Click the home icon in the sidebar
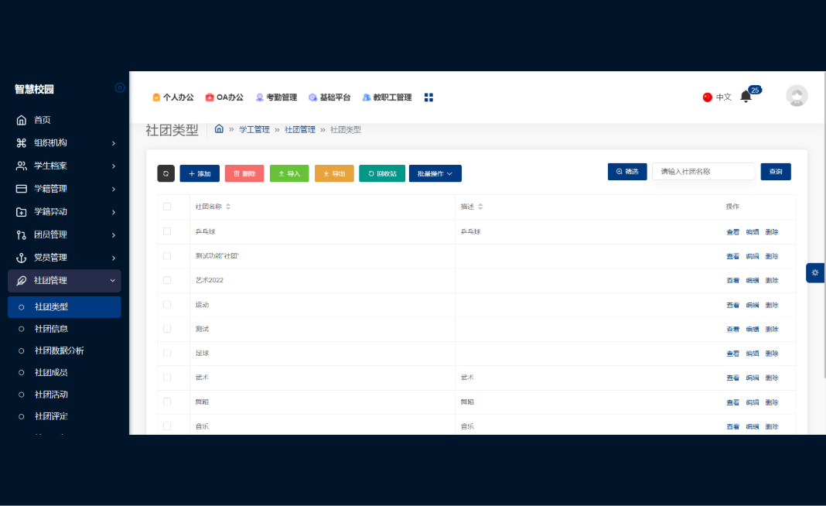This screenshot has width=826, height=506. click(x=21, y=120)
